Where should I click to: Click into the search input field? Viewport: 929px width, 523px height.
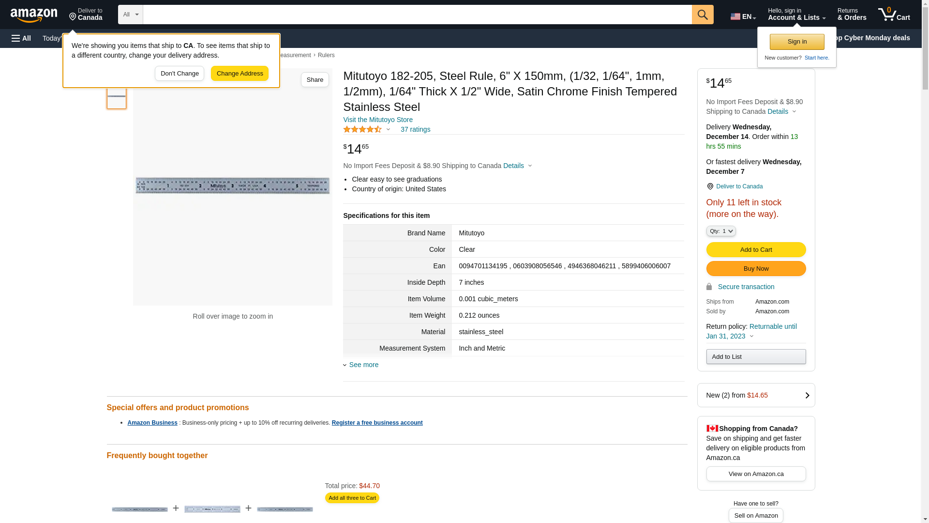tap(417, 15)
